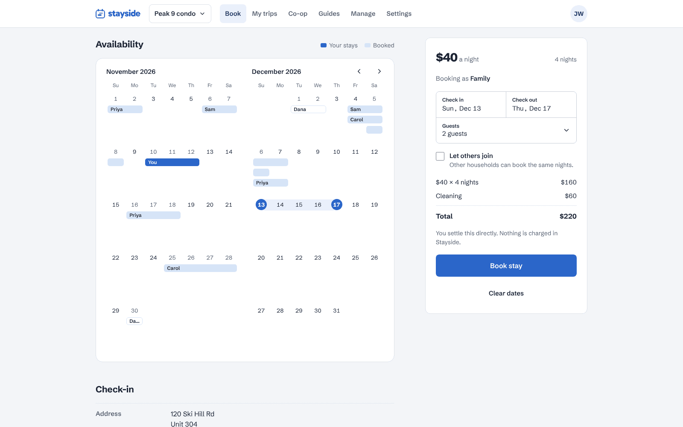683x427 pixels.
Task: Click the '$40 × 4 nights' line item
Action: pyautogui.click(x=457, y=182)
